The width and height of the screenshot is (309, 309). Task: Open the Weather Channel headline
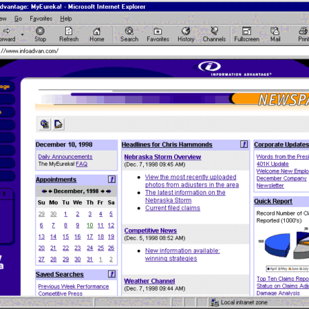coord(149,281)
